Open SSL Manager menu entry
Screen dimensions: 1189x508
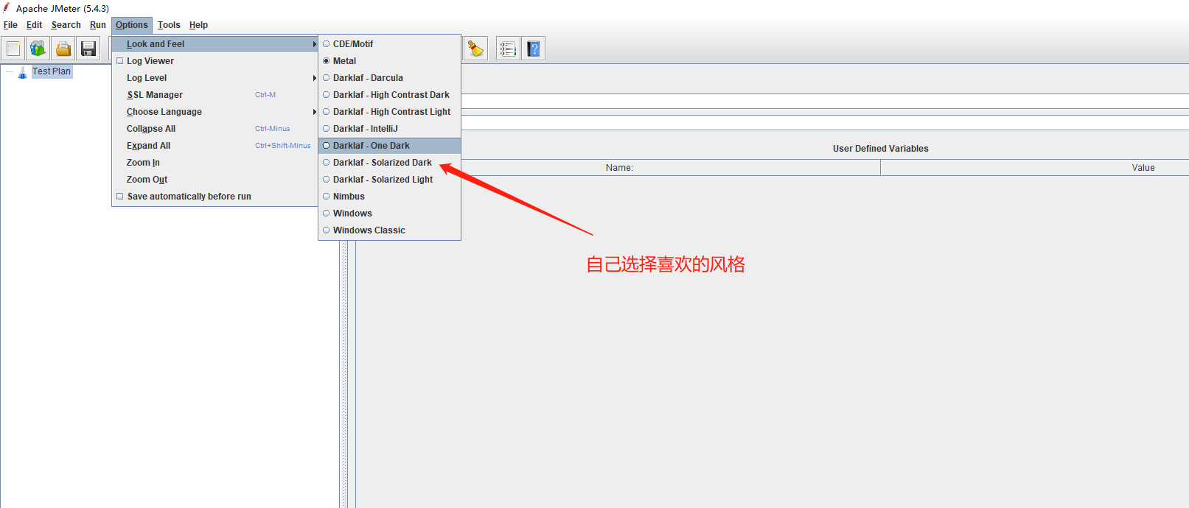coord(215,95)
